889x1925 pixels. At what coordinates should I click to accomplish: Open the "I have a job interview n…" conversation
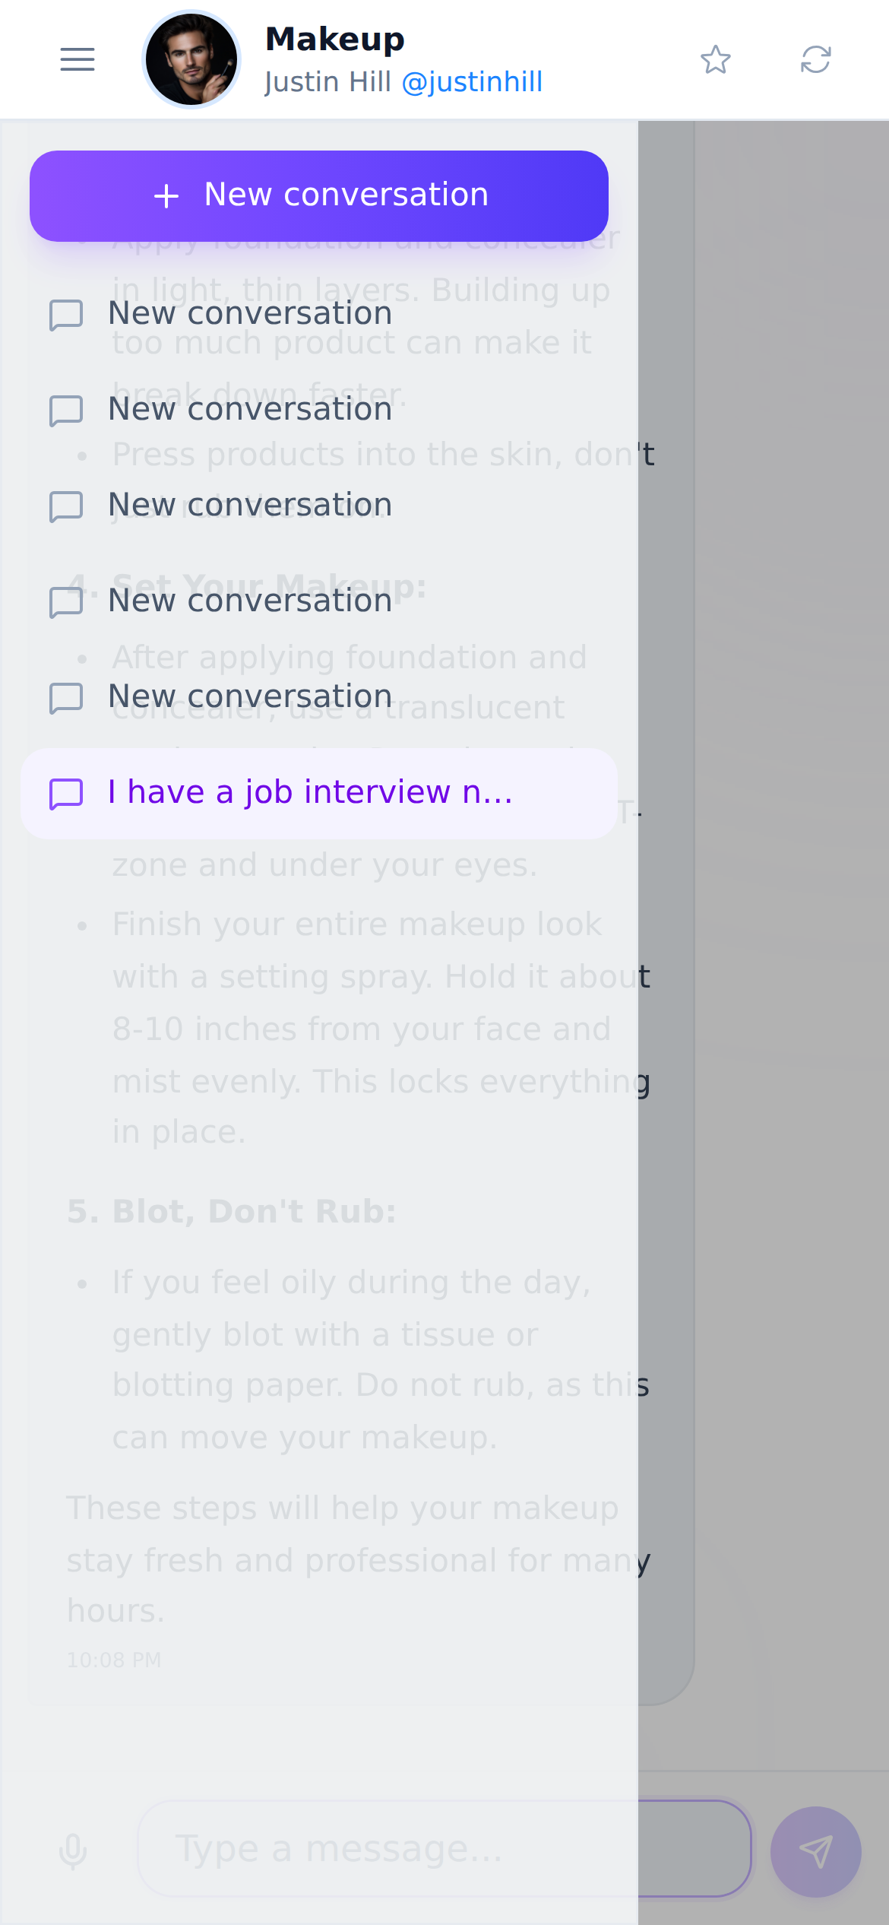(x=319, y=793)
